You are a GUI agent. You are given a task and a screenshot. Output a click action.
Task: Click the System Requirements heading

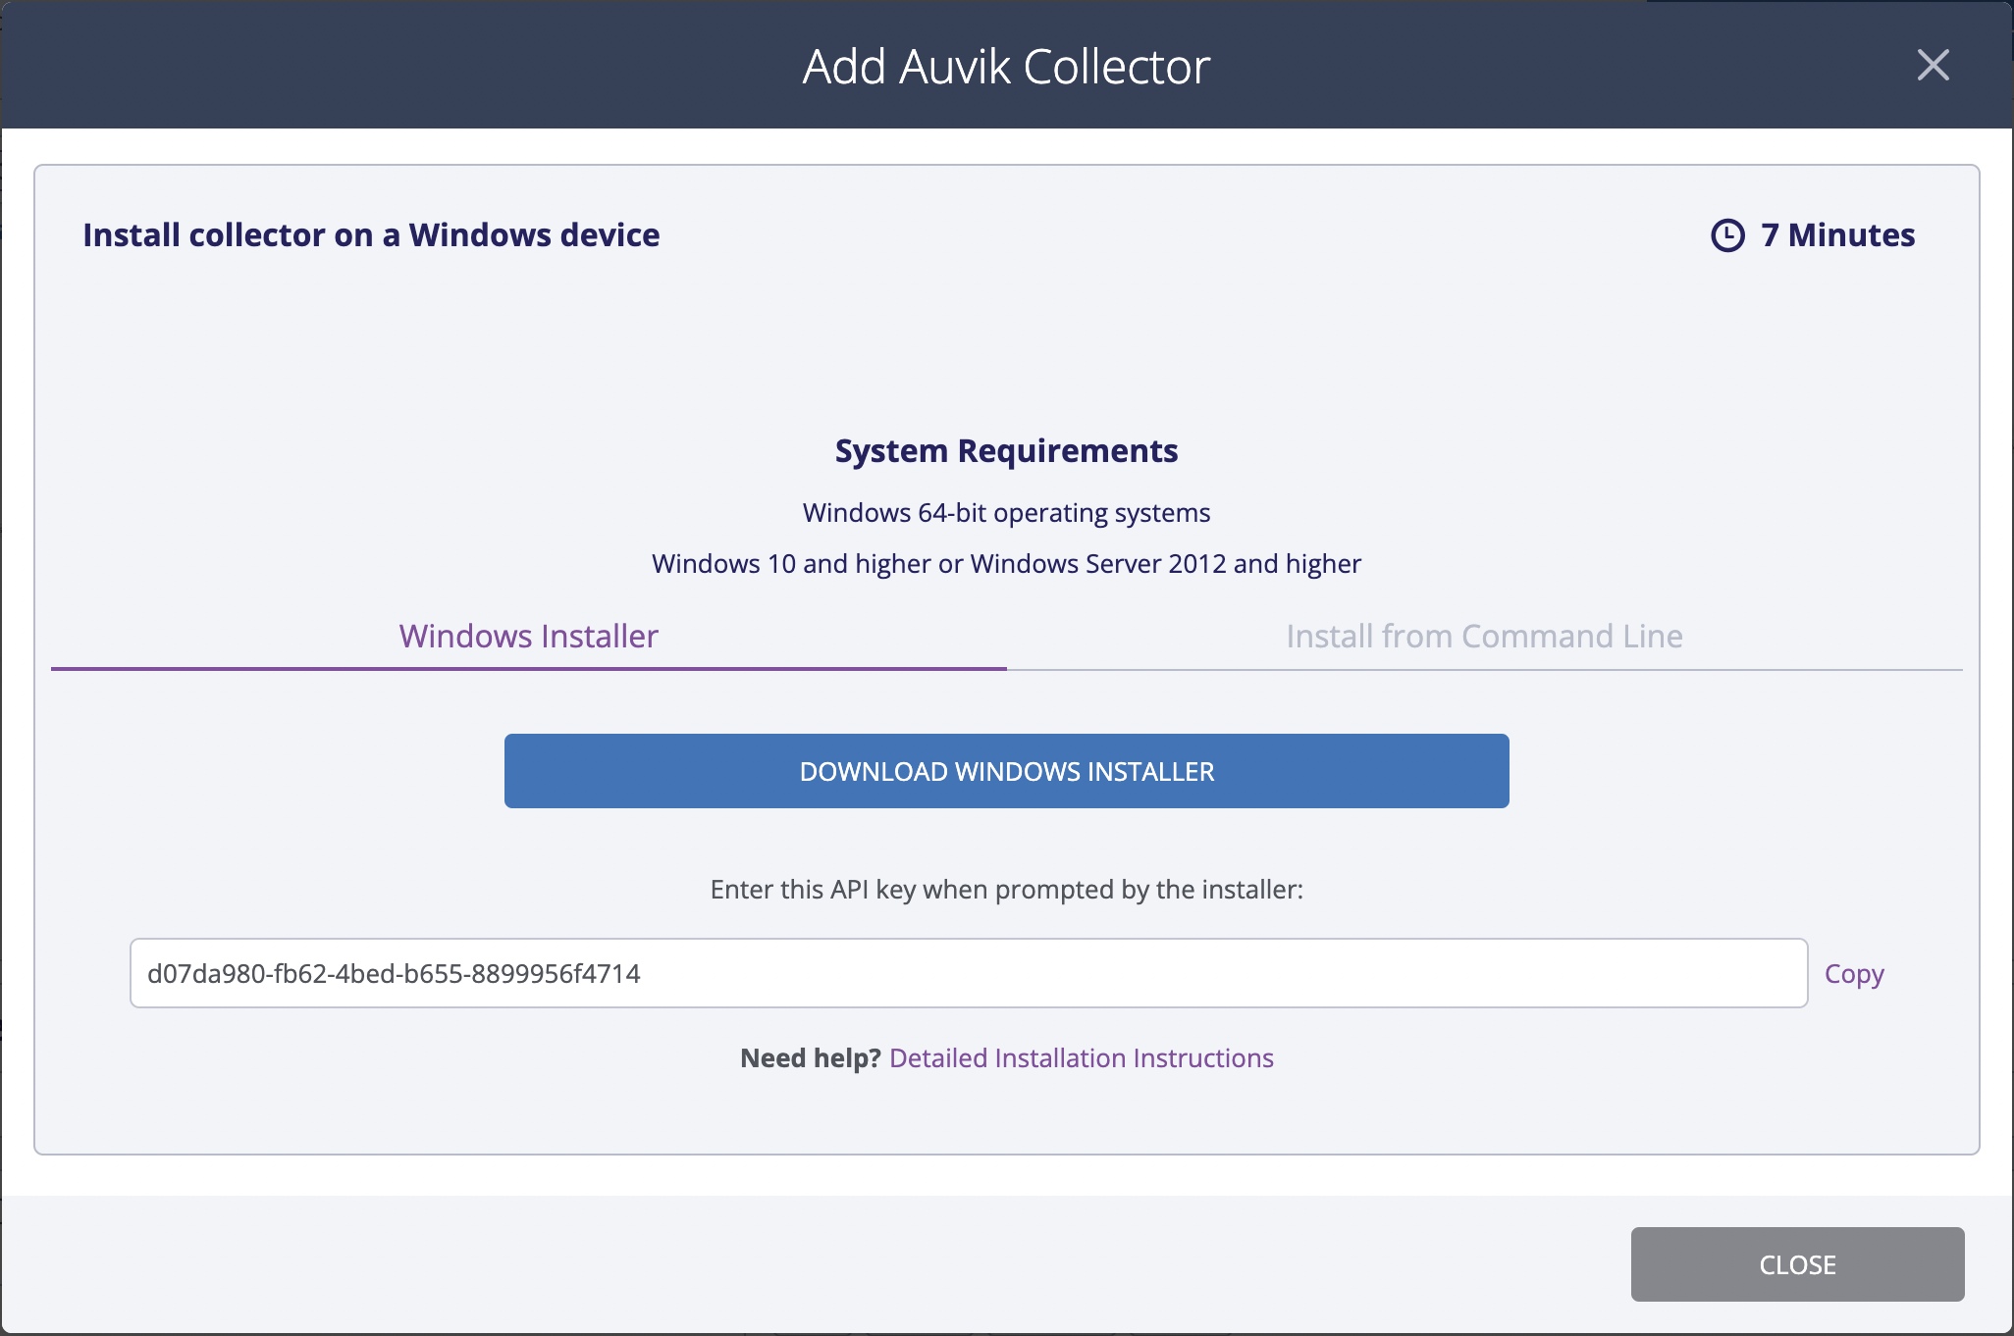tap(1006, 450)
